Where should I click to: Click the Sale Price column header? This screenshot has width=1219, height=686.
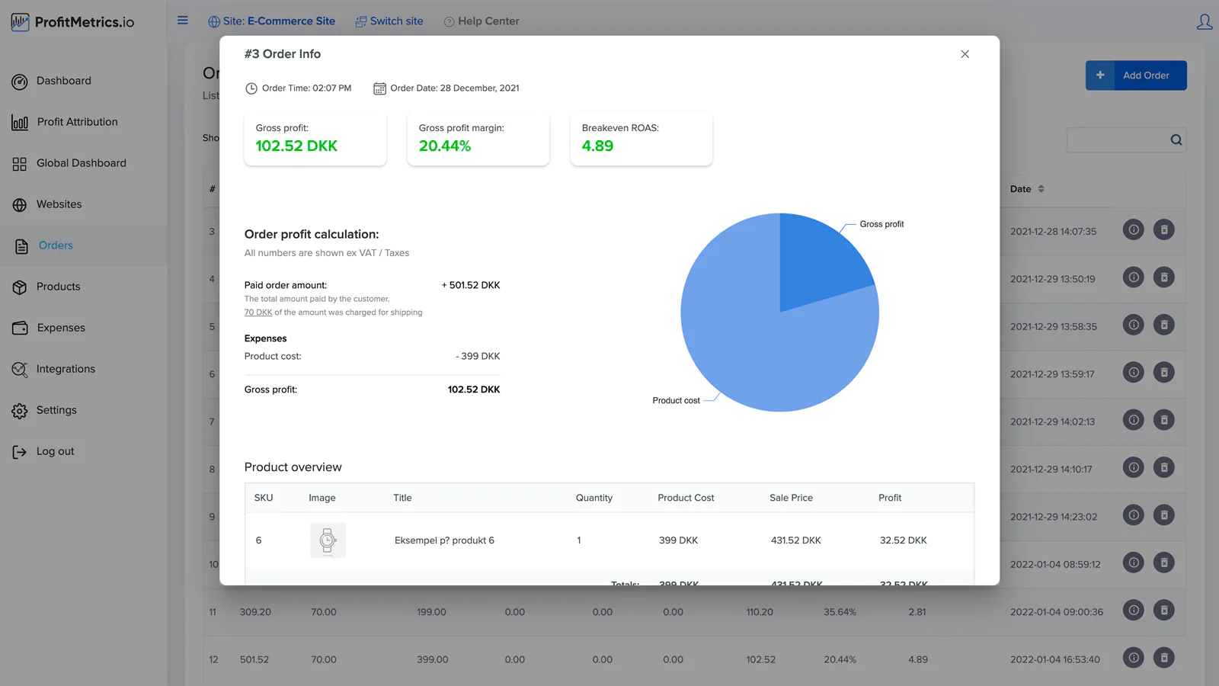coord(791,498)
